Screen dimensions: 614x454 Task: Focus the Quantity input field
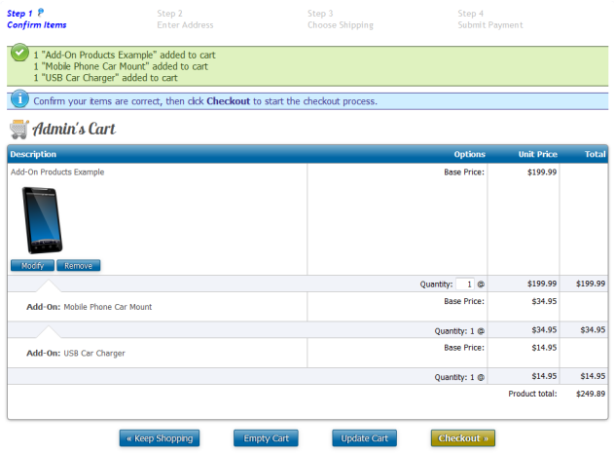point(465,284)
